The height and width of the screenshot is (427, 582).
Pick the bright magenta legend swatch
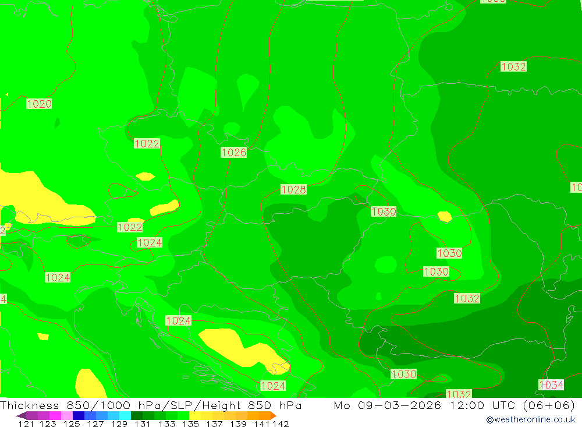point(55,415)
